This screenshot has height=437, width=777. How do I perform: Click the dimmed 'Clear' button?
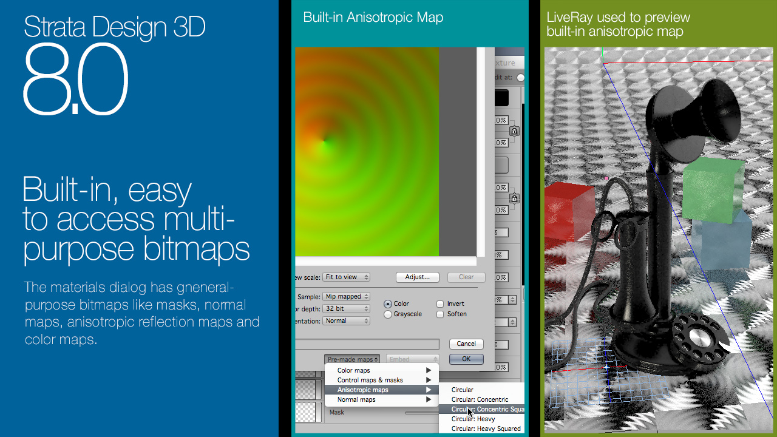(466, 277)
